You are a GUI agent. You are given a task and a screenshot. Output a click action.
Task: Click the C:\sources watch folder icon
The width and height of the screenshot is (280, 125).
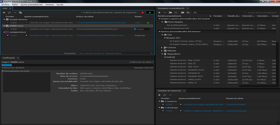pos(162,101)
